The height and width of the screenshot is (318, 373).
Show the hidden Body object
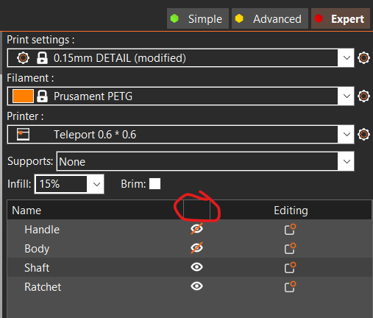pyautogui.click(x=196, y=248)
